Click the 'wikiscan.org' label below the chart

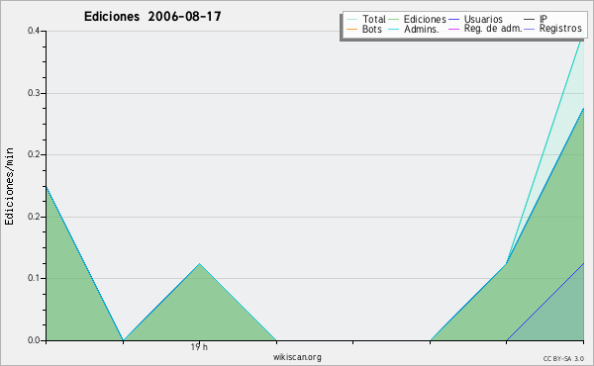coord(297,357)
